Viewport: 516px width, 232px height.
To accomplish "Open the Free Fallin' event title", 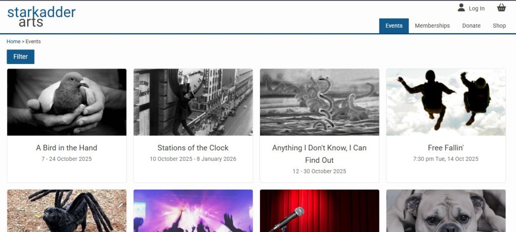I will point(445,148).
